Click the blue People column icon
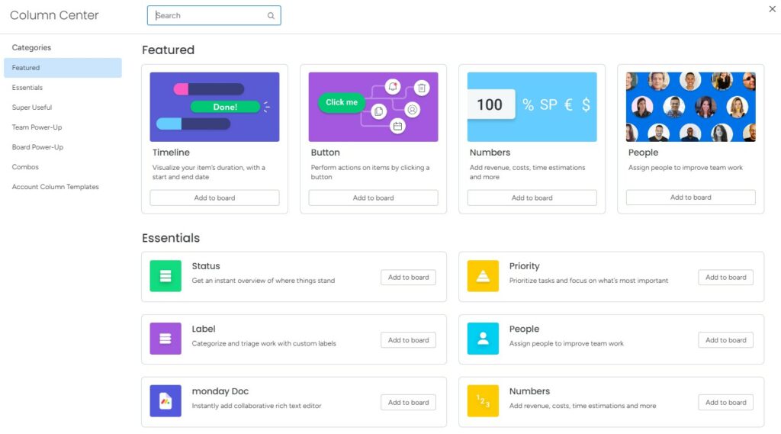This screenshot has width=781, height=434. tap(483, 339)
